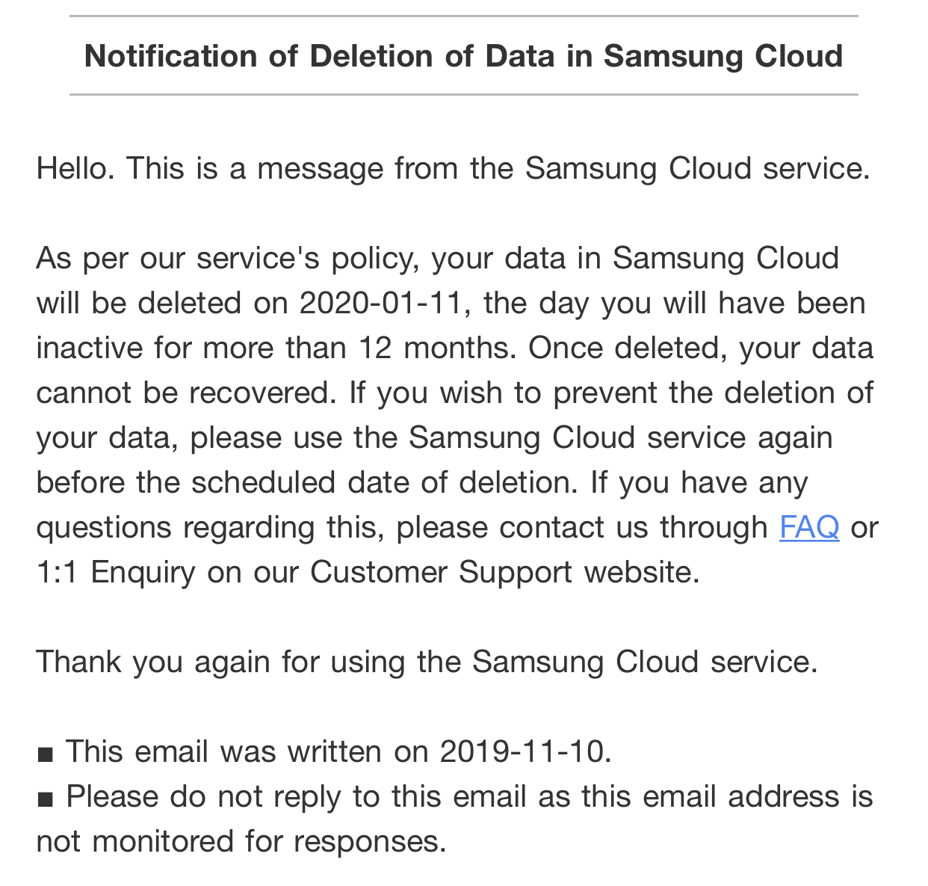Open the FAQ link

coord(809,527)
